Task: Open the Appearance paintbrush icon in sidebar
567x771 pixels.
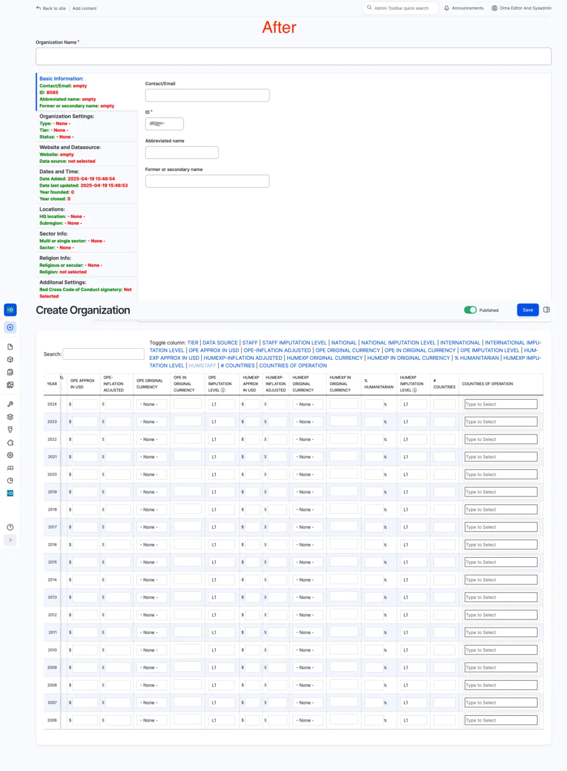Action: [10, 430]
